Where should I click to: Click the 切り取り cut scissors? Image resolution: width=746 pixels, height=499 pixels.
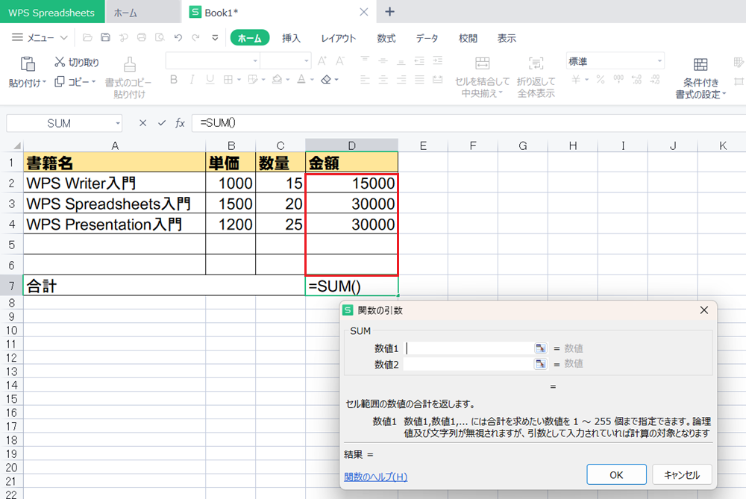point(60,62)
